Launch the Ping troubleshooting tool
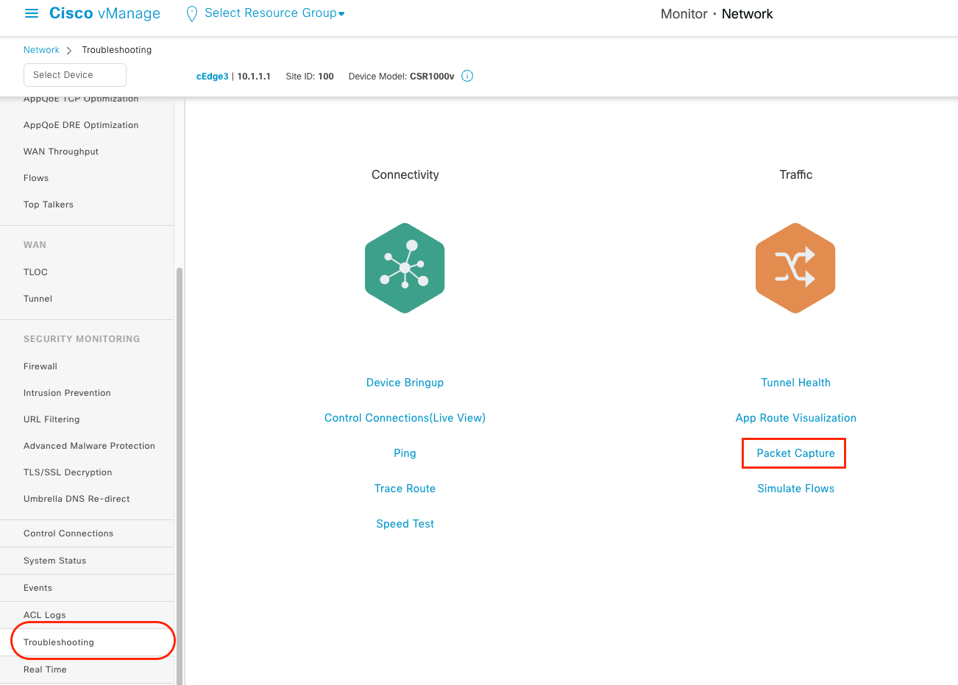Image resolution: width=958 pixels, height=685 pixels. (x=405, y=453)
